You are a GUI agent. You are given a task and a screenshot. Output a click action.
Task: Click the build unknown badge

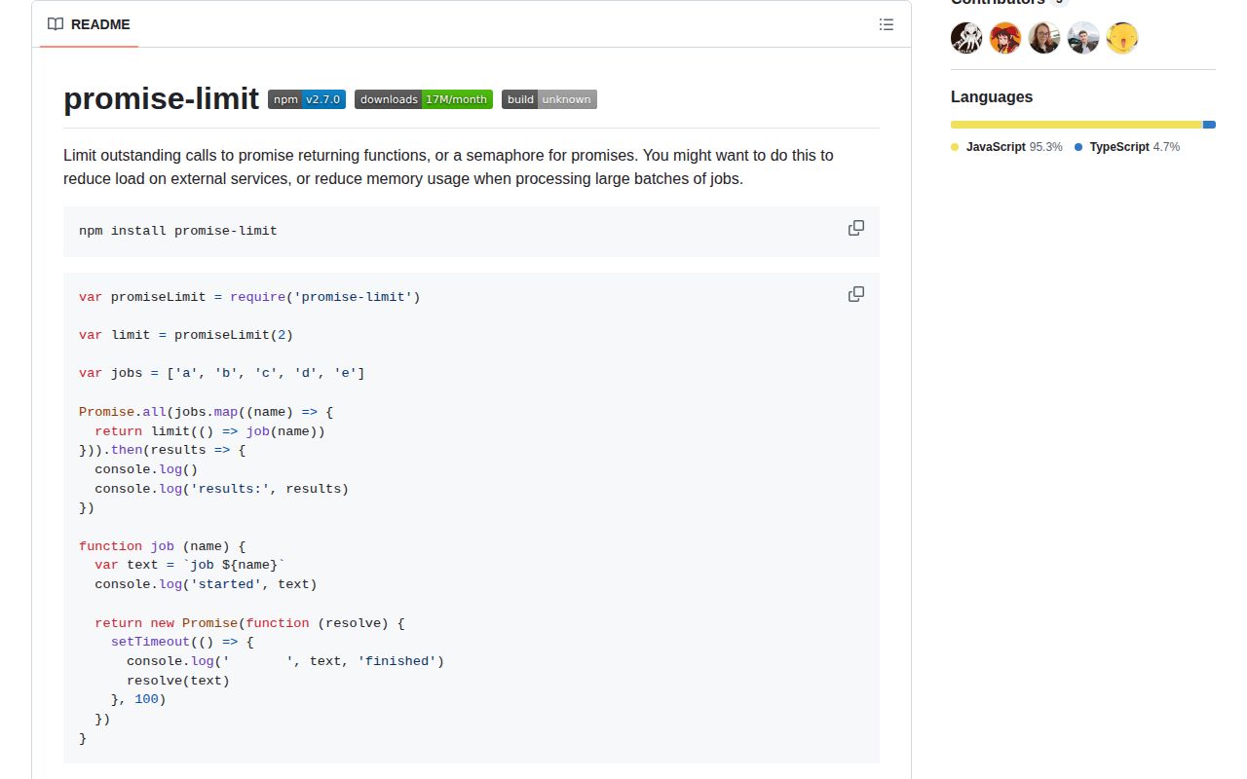[x=549, y=99]
